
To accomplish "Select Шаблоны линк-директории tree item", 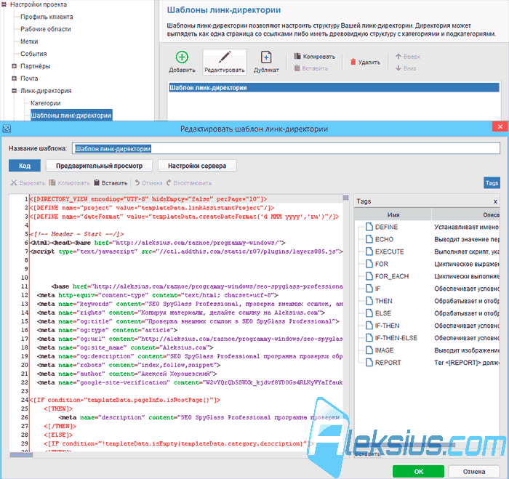I will click(x=71, y=115).
